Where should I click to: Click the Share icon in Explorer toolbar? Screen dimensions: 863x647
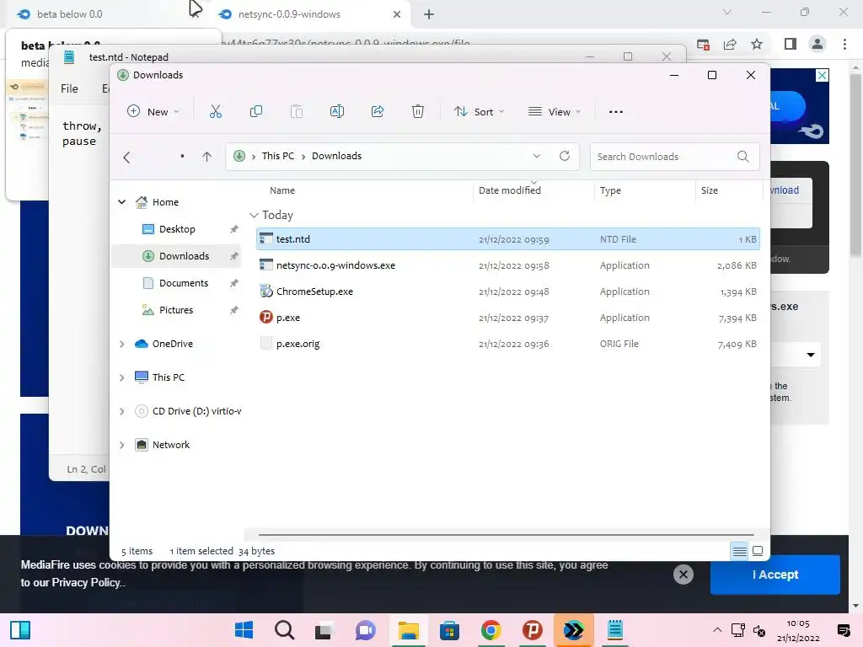378,112
